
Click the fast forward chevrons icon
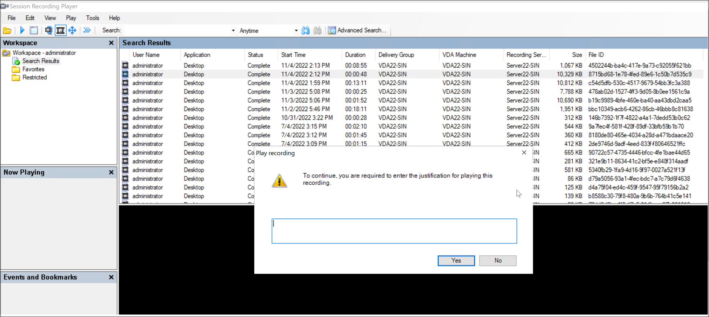[x=87, y=30]
